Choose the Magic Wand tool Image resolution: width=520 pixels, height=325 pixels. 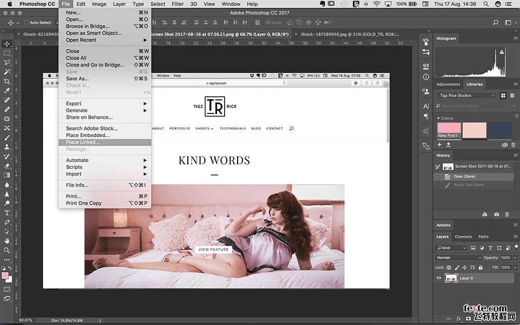pos(7,72)
